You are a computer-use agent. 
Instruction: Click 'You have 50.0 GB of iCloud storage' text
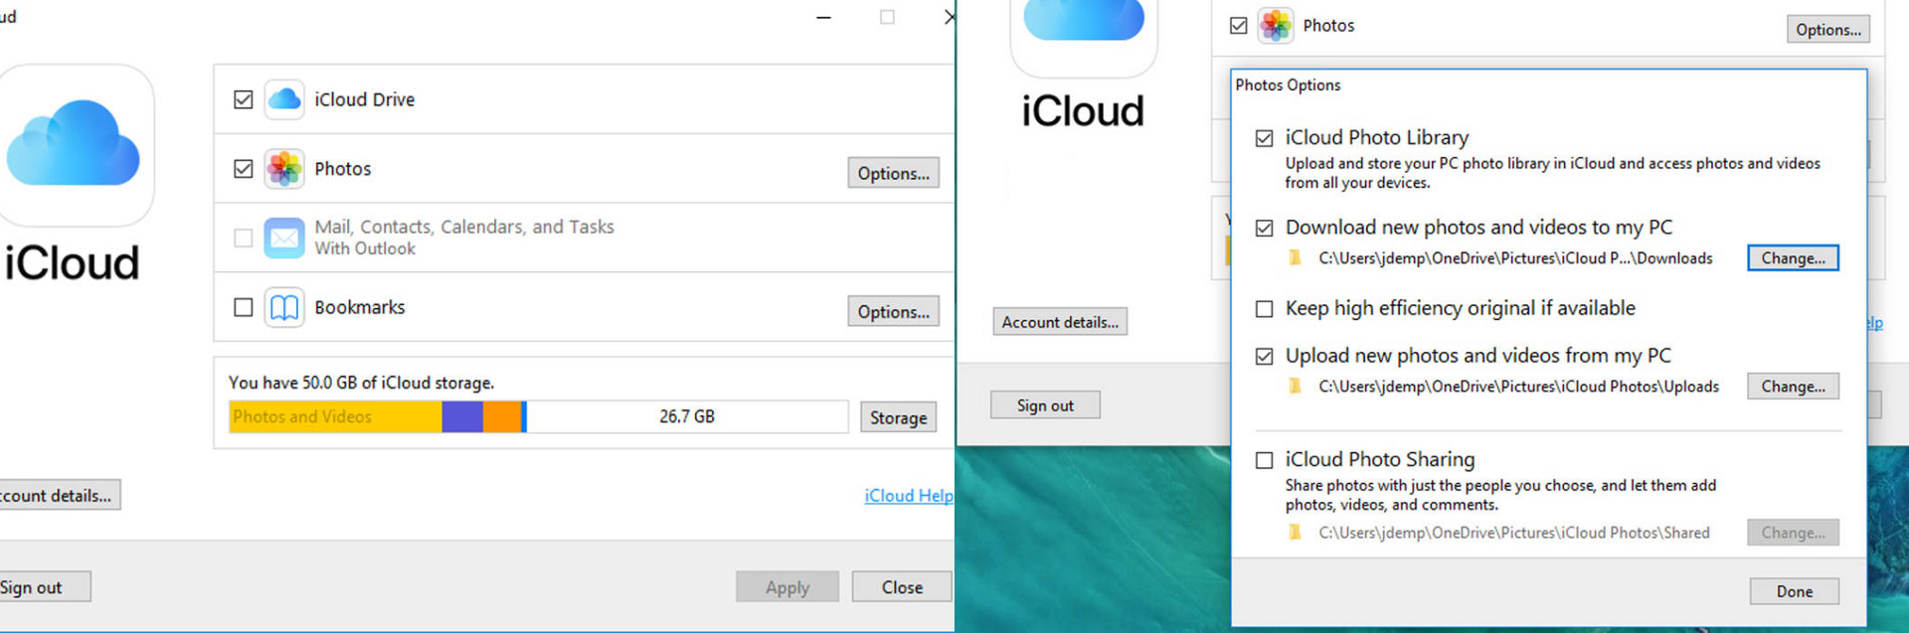361,383
